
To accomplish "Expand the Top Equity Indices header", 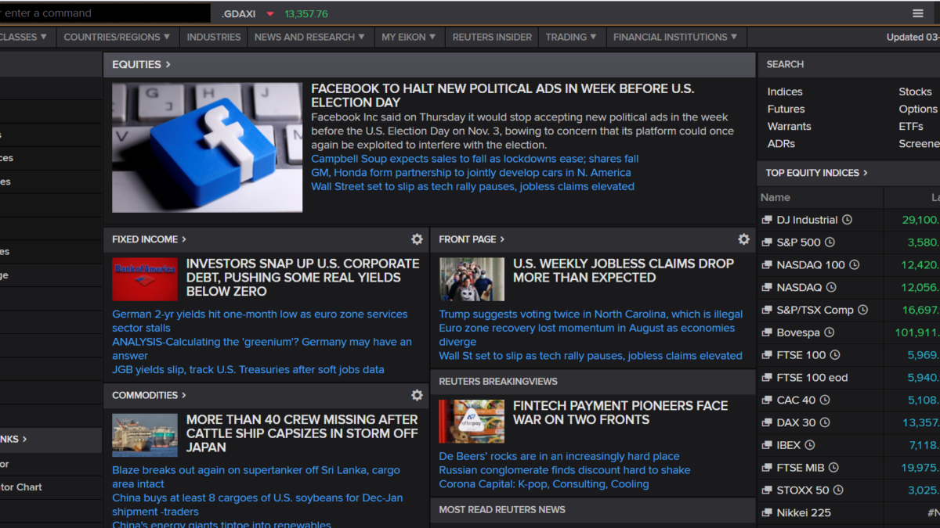I will point(816,173).
